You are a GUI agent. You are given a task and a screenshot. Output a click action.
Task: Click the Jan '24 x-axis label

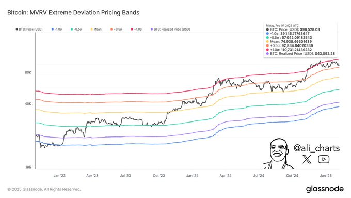pos(193,176)
